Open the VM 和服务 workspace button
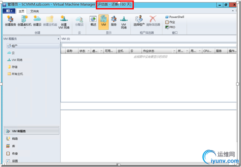241x167 pixels. (31, 131)
